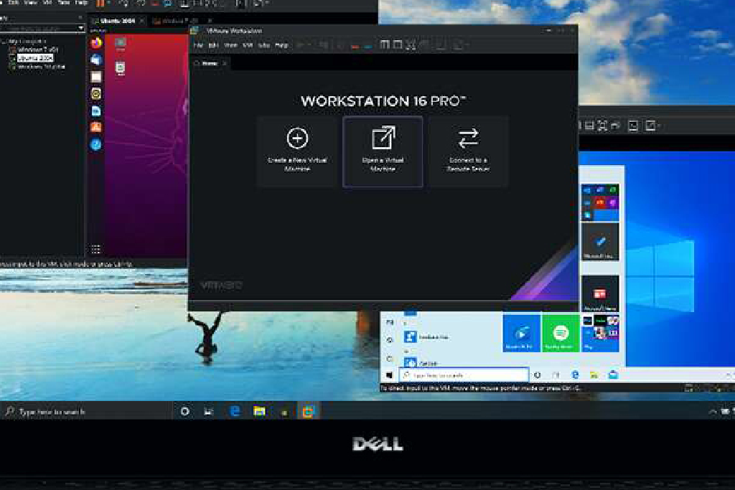This screenshot has width=735, height=490.
Task: Click full screen icon in front window toolbar
Action: tap(411, 45)
